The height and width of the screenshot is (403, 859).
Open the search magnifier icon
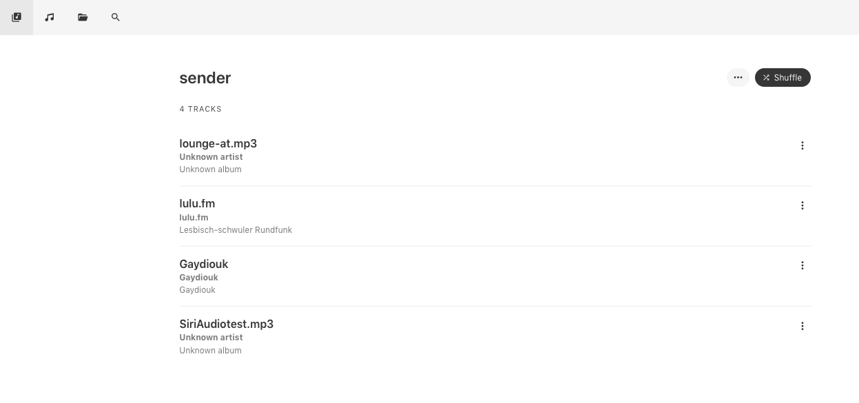[116, 17]
